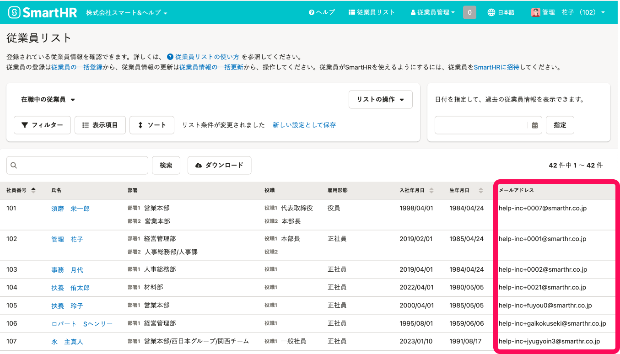Sort by 社員番号 using its sort arrows
Viewport: 620px width, 354px height.
coord(33,190)
